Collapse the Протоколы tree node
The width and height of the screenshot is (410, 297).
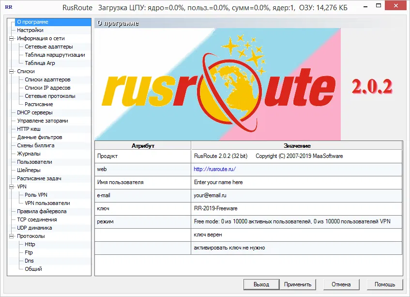coord(11,236)
